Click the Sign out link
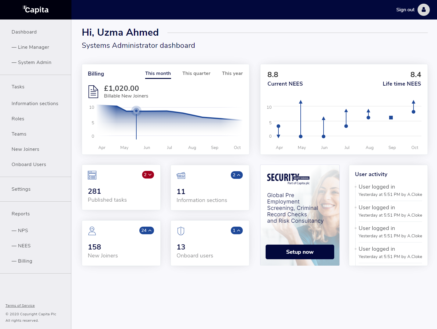This screenshot has width=437, height=329. click(405, 10)
